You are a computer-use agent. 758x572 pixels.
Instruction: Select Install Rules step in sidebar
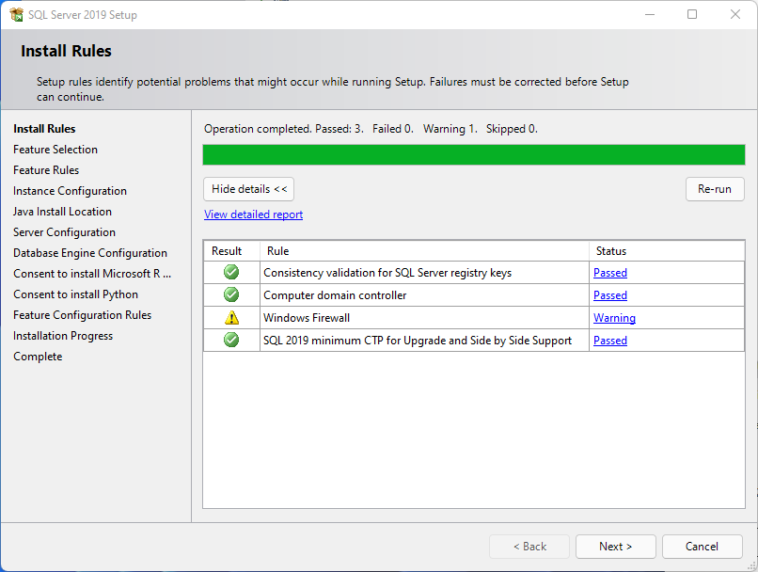(x=44, y=129)
